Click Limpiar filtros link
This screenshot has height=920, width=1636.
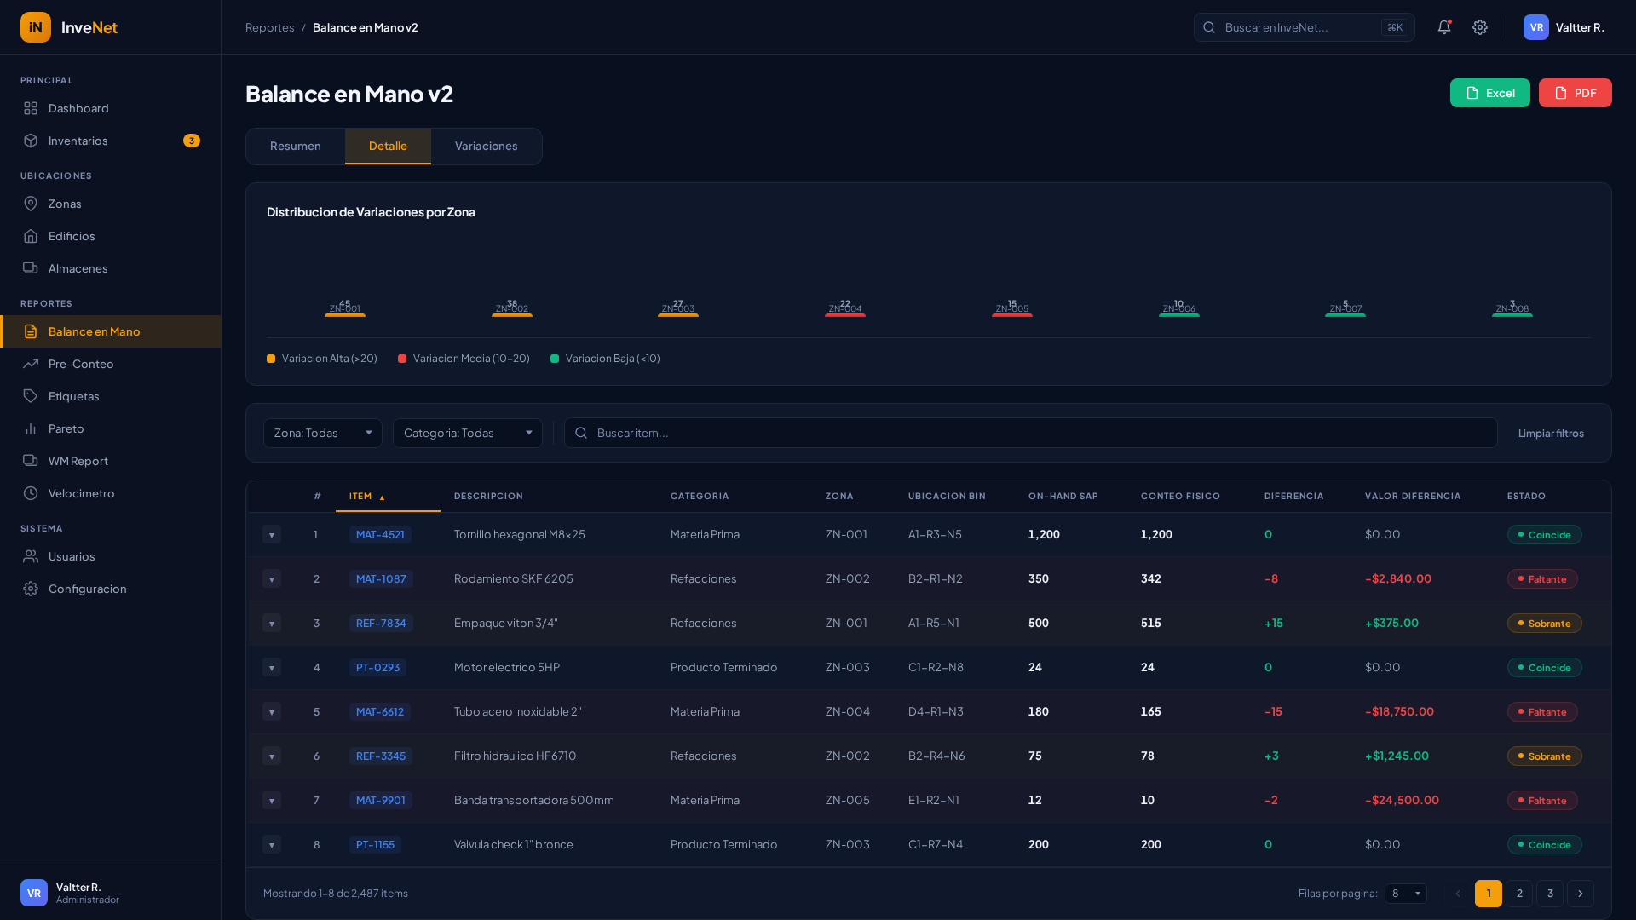1550,433
